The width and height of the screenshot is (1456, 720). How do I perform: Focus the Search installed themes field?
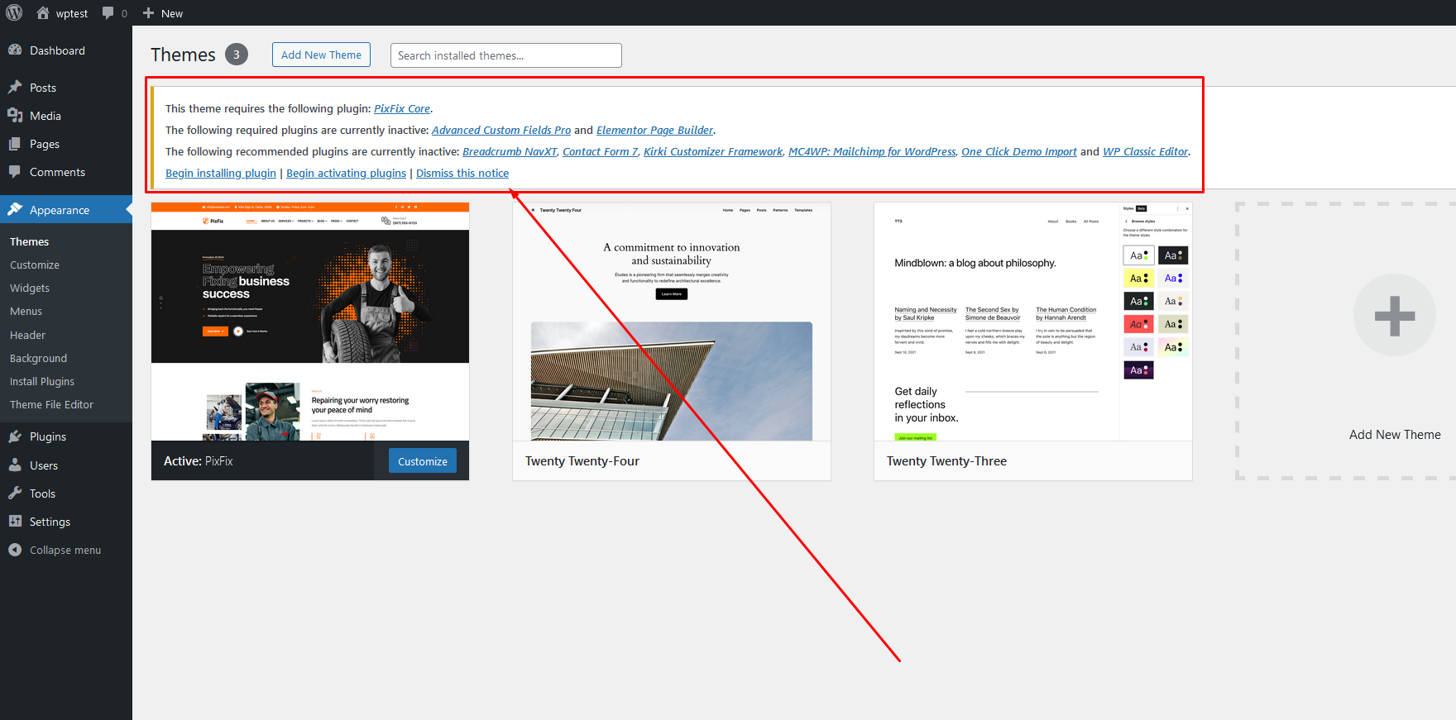coord(505,55)
